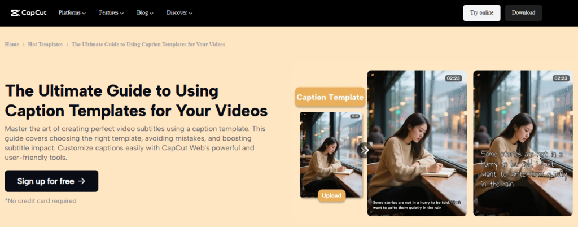Click the 02:23 timestamp on the right video
The image size is (578, 227).
coord(561,78)
